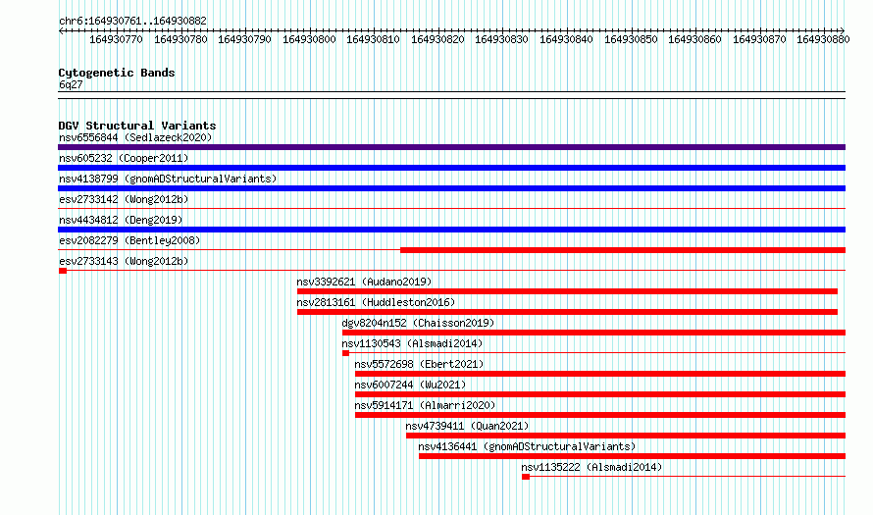Screen dimensions: 873x515
Task: Click the blue nsv4434812 variant bar
Action: tap(451, 230)
